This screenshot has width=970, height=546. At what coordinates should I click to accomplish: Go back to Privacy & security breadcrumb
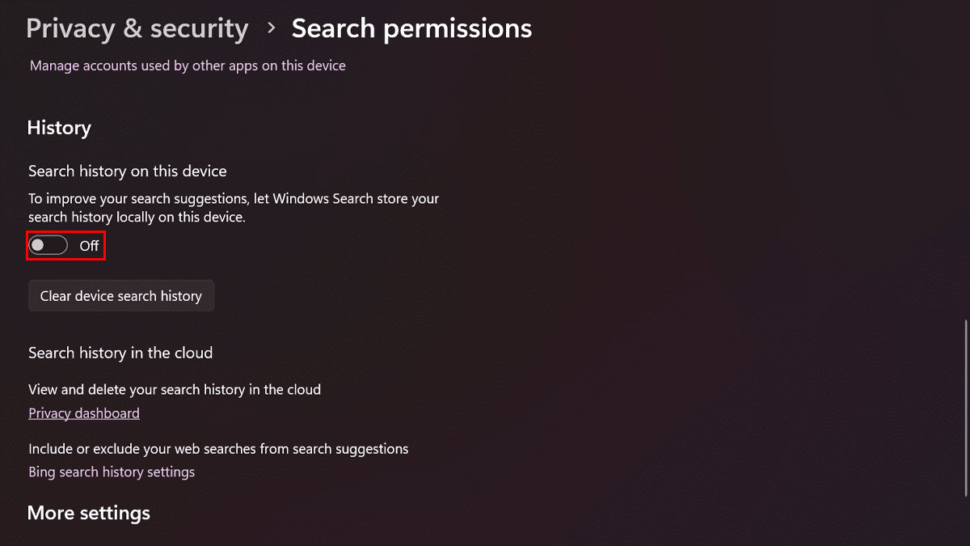tap(137, 29)
